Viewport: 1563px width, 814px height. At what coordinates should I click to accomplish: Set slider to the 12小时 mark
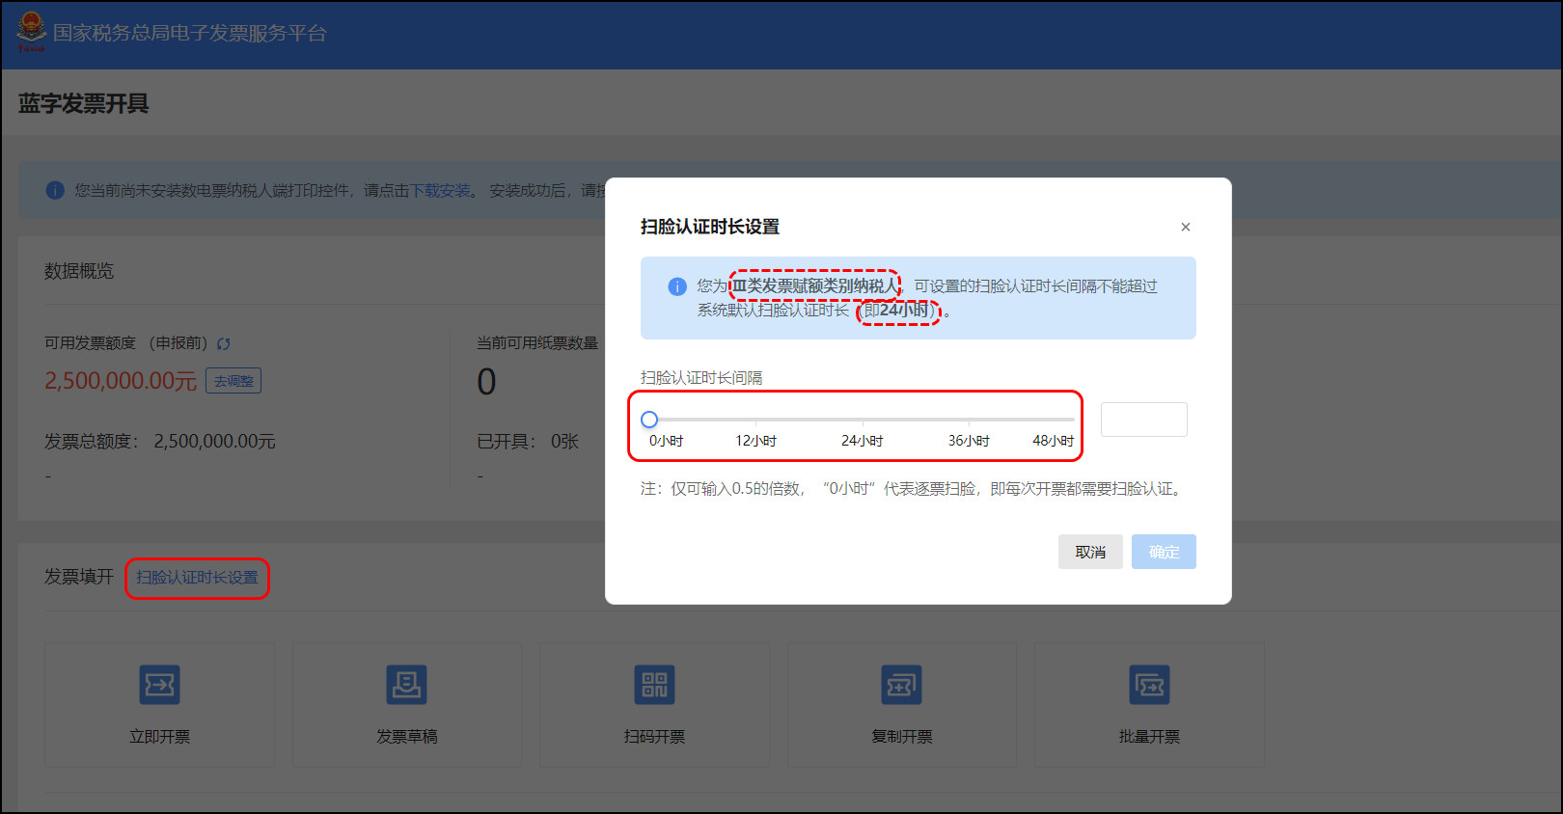coord(755,420)
